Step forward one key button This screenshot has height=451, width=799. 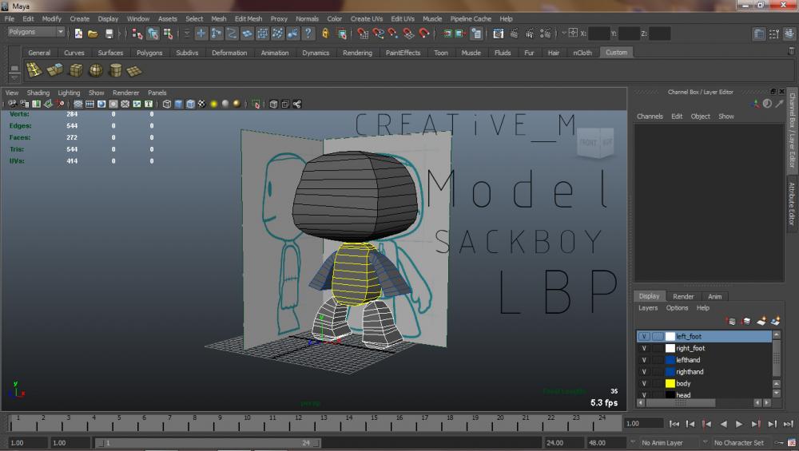(x=756, y=424)
